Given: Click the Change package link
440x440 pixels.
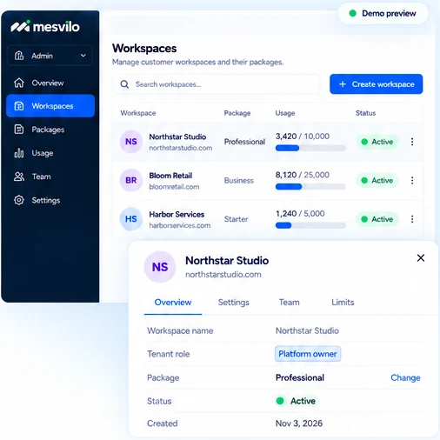Looking at the screenshot, I should click(x=405, y=377).
